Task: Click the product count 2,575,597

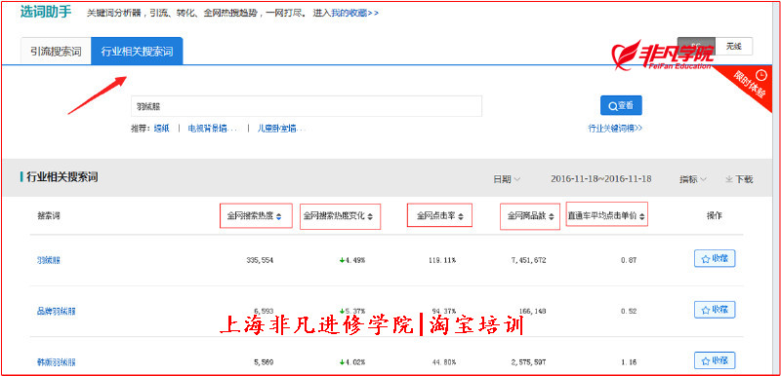Action: click(x=528, y=362)
